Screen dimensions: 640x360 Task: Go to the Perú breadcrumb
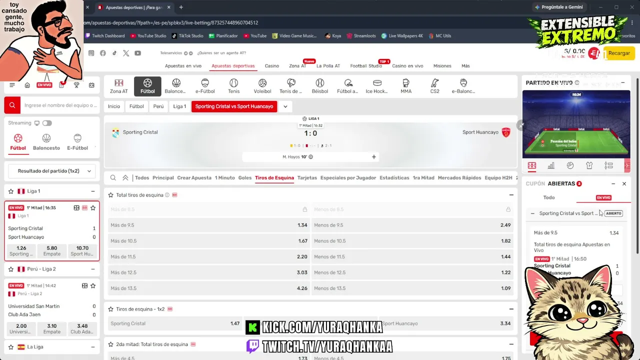[x=158, y=106]
